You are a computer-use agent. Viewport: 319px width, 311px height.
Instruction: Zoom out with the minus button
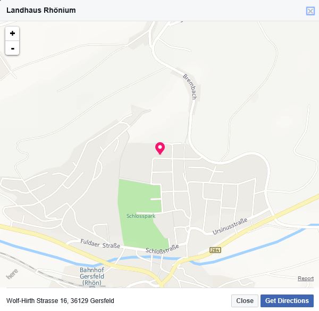click(x=12, y=48)
